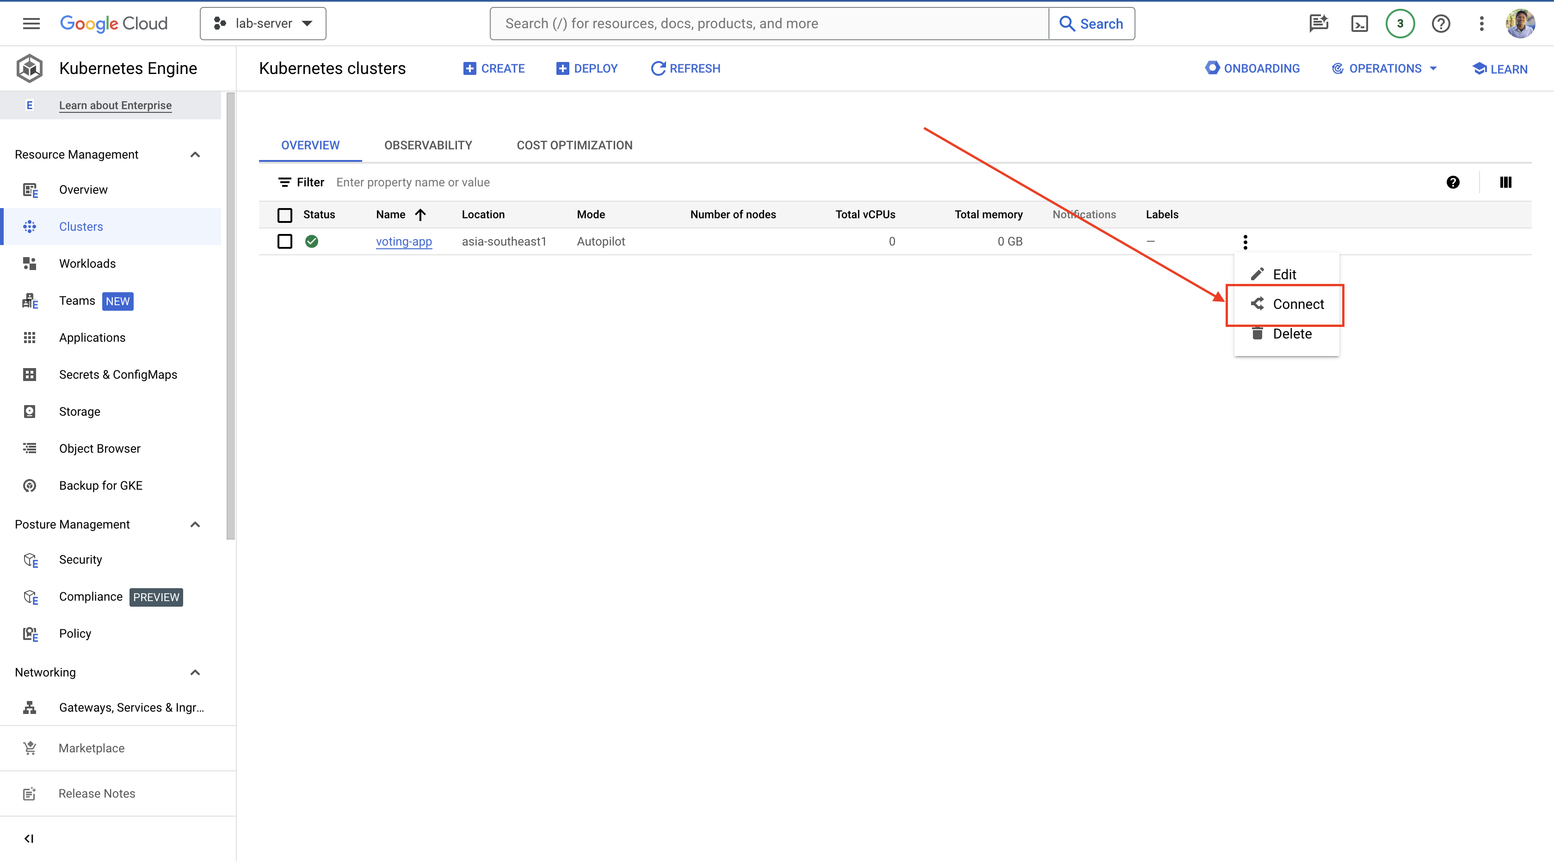Toggle the voting-app cluster checkbox
Viewport: 1554px width, 861px height.
click(284, 241)
